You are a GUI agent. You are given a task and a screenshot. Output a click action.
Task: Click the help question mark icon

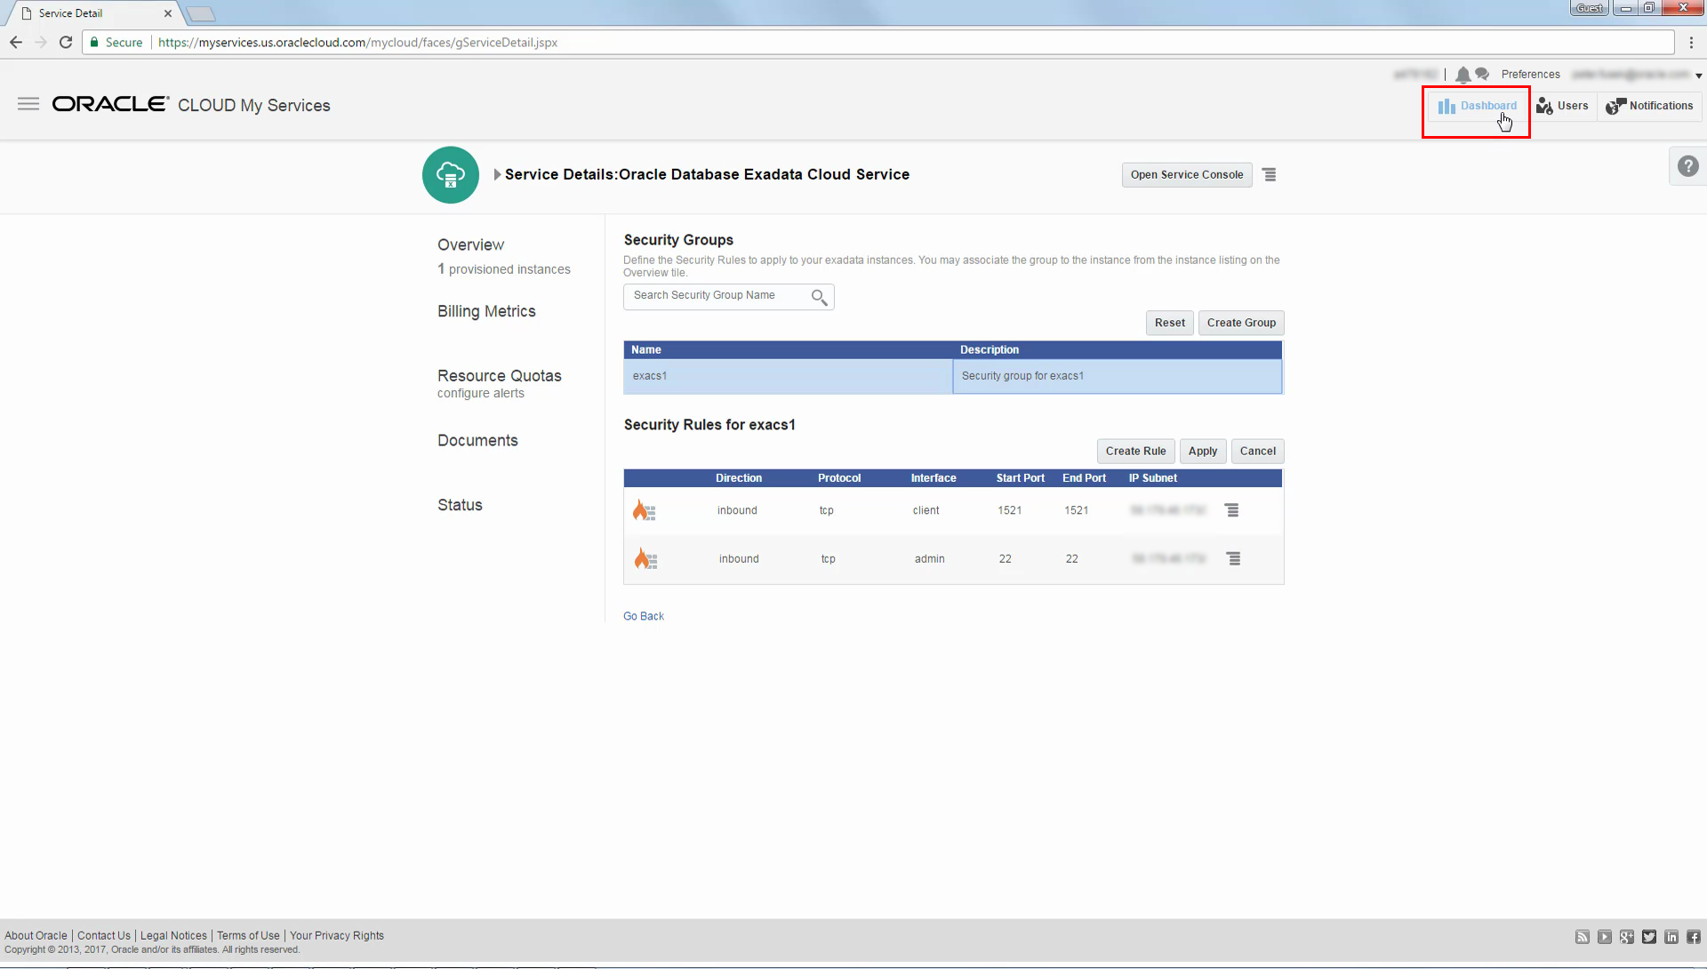point(1687,166)
